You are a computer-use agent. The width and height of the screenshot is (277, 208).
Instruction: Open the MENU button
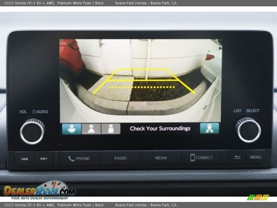[256, 157]
